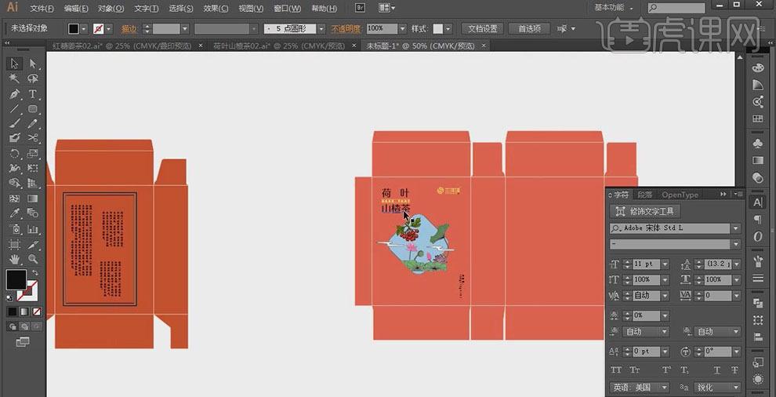Click the 修饰文字工具 button
The width and height of the screenshot is (776, 397).
point(645,211)
